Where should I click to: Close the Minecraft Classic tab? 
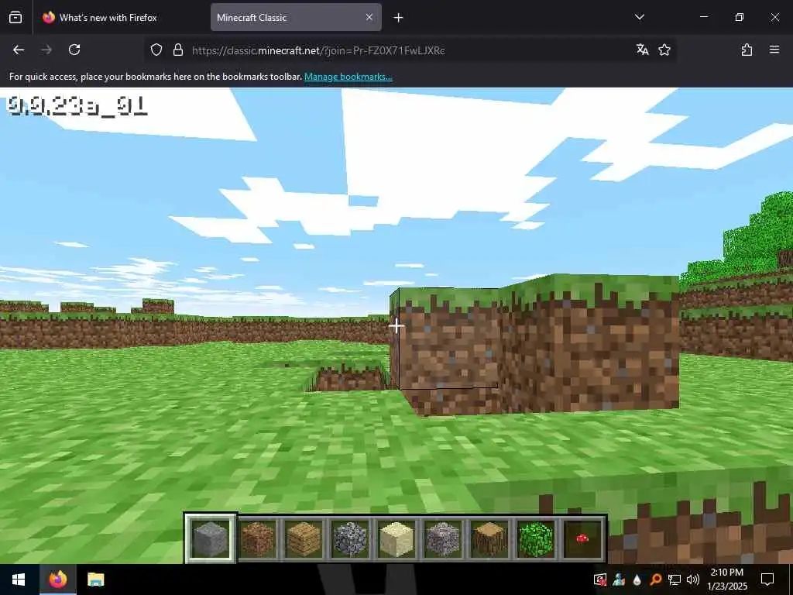point(369,17)
